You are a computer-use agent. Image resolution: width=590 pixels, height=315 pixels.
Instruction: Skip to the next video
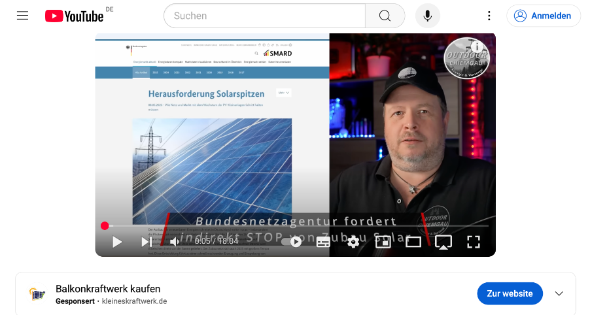147,242
